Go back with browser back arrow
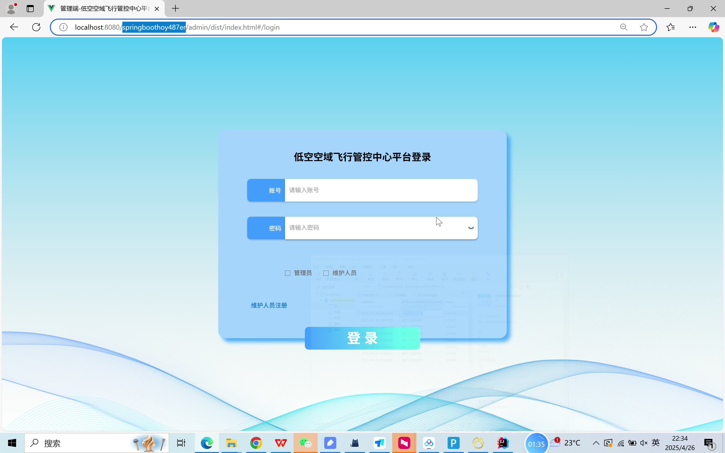 [14, 27]
